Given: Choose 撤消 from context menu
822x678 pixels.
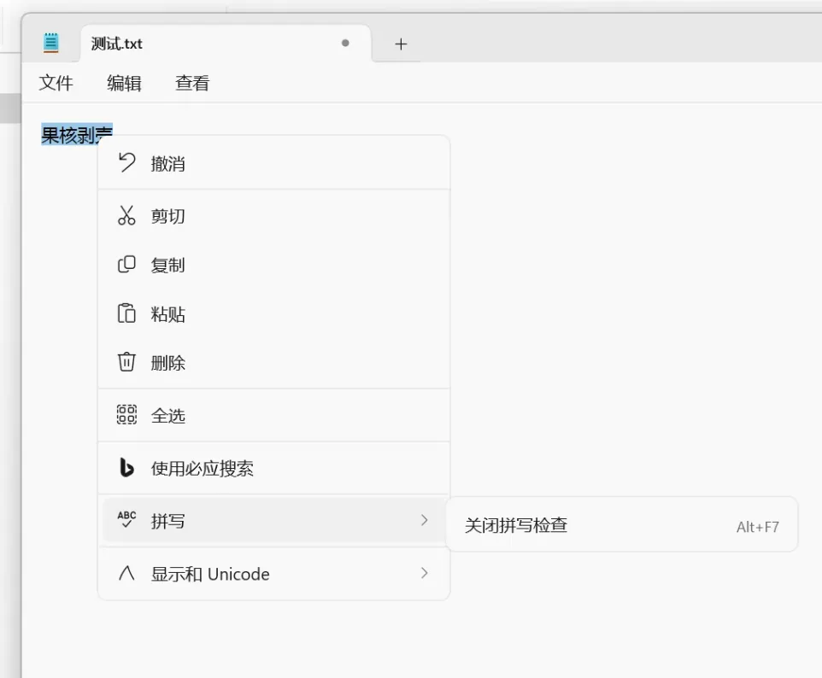Looking at the screenshot, I should [273, 163].
